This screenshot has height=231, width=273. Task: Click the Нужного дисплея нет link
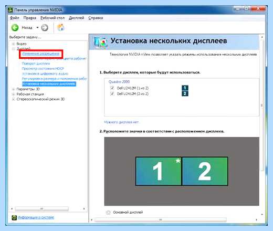[121, 122]
